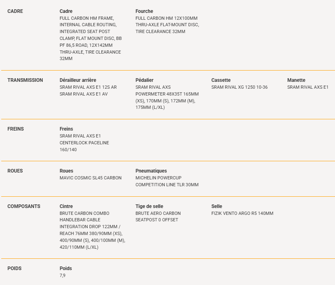The width and height of the screenshot is (335, 285).
Task: Click the 7,9 weight value
Action: coord(63,276)
